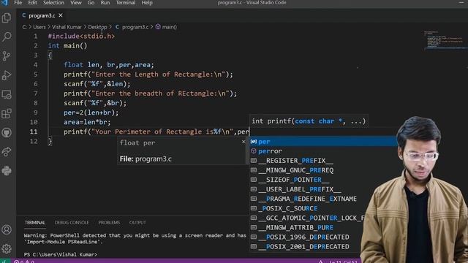Open the Selection menu
The height and width of the screenshot is (263, 468).
(x=53, y=3)
